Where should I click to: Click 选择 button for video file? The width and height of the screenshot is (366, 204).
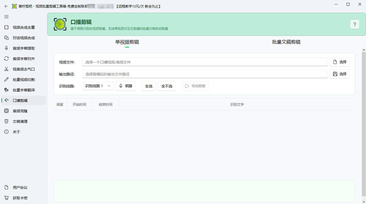coord(340,62)
